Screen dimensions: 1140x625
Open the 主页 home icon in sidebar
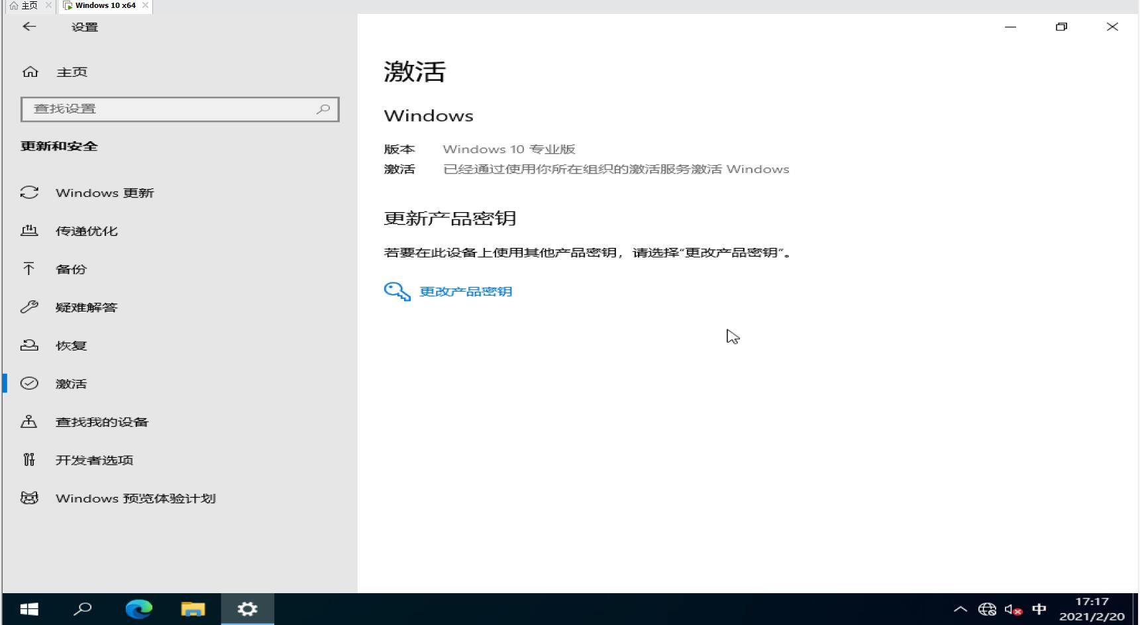point(30,72)
